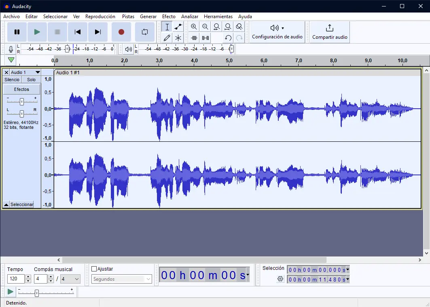Activate the Envelope tool

coord(178,27)
